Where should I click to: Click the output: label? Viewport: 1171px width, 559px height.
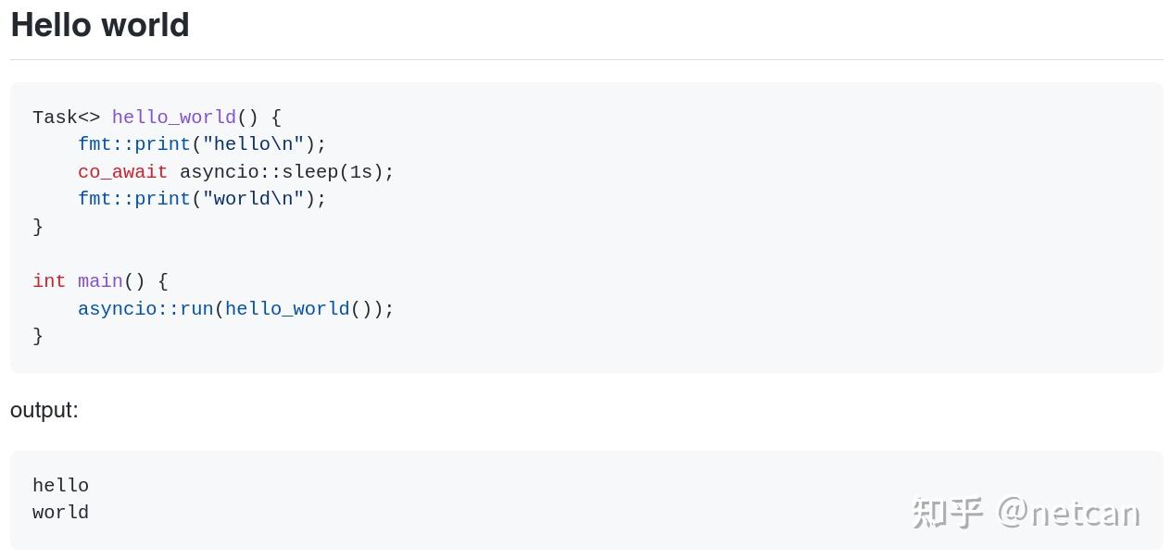[x=44, y=411]
